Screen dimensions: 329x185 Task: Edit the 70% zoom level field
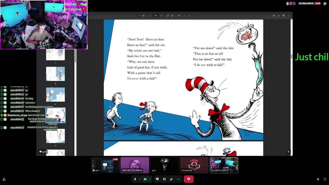click(156, 15)
